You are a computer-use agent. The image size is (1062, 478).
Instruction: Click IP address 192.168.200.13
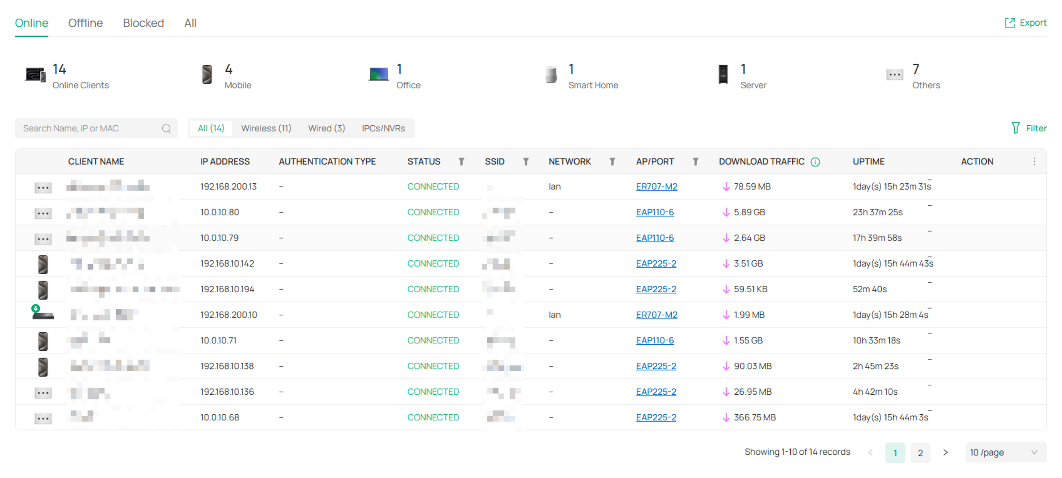(x=228, y=187)
